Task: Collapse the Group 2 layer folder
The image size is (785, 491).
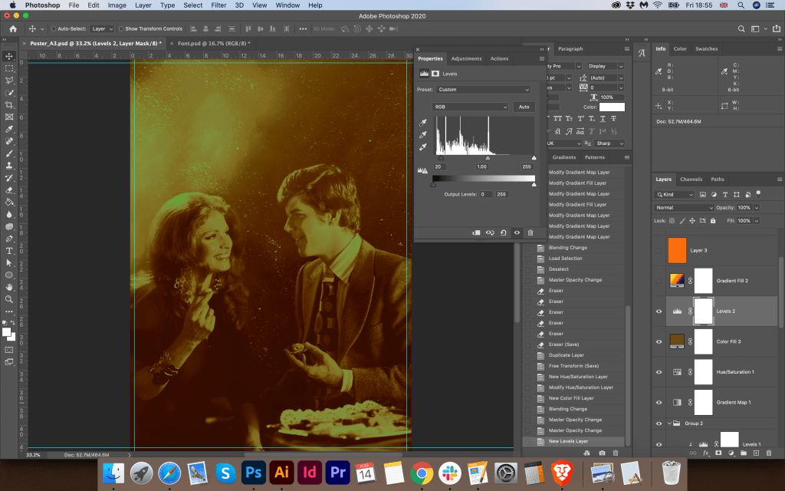Action: [668, 423]
